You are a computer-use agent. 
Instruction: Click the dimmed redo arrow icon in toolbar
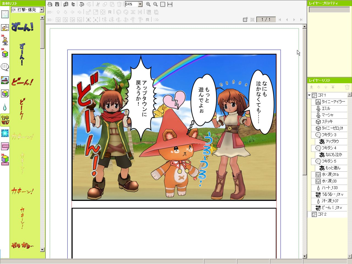click(x=89, y=4)
